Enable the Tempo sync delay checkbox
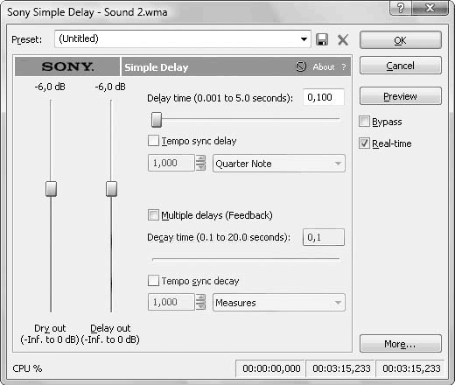This screenshot has height=385, width=455. 153,141
